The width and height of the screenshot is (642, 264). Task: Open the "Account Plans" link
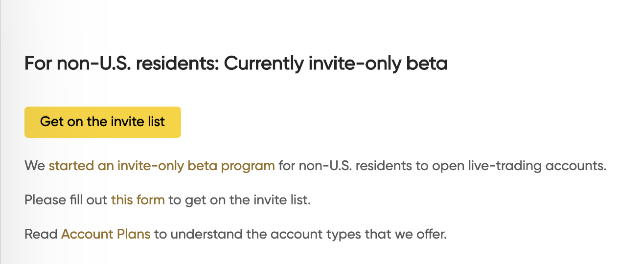[106, 234]
